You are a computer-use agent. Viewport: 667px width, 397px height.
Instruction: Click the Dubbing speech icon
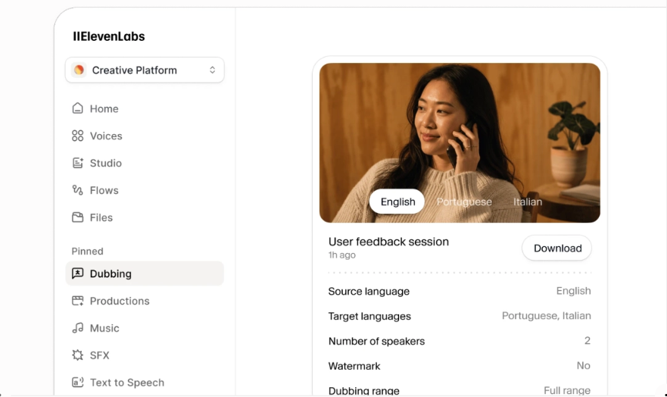[x=77, y=274]
